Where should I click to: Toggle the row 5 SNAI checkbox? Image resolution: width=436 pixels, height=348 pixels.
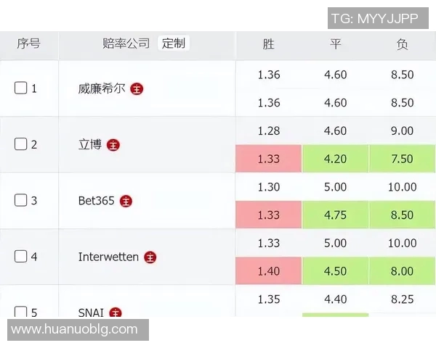[21, 312]
